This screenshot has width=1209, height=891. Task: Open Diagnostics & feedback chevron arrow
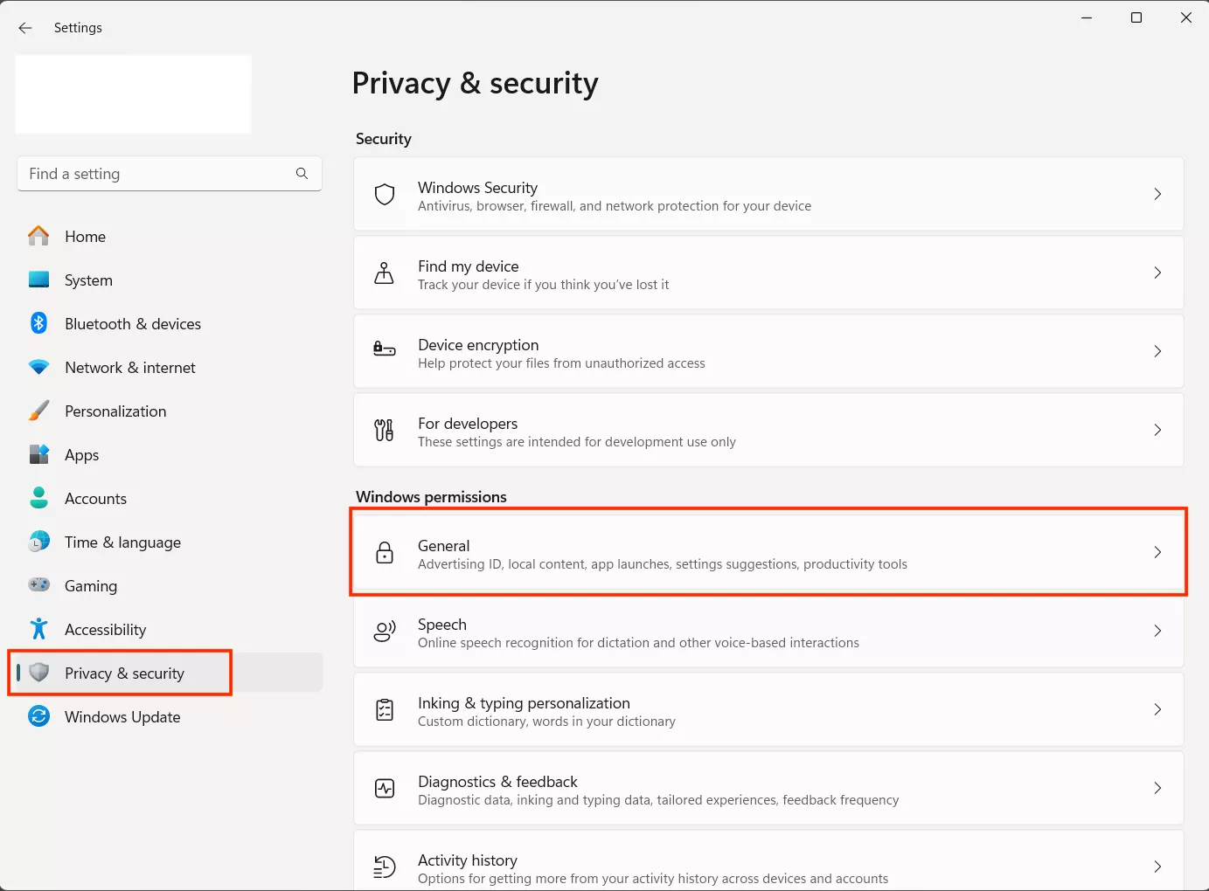[1157, 788]
